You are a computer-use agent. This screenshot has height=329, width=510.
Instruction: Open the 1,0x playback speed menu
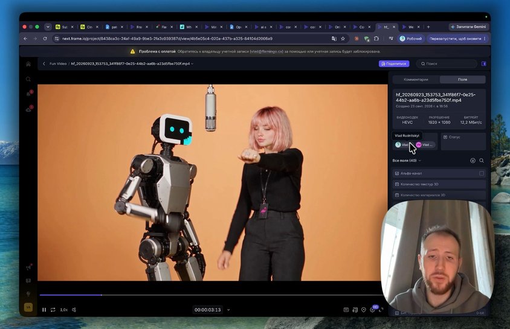click(x=64, y=310)
